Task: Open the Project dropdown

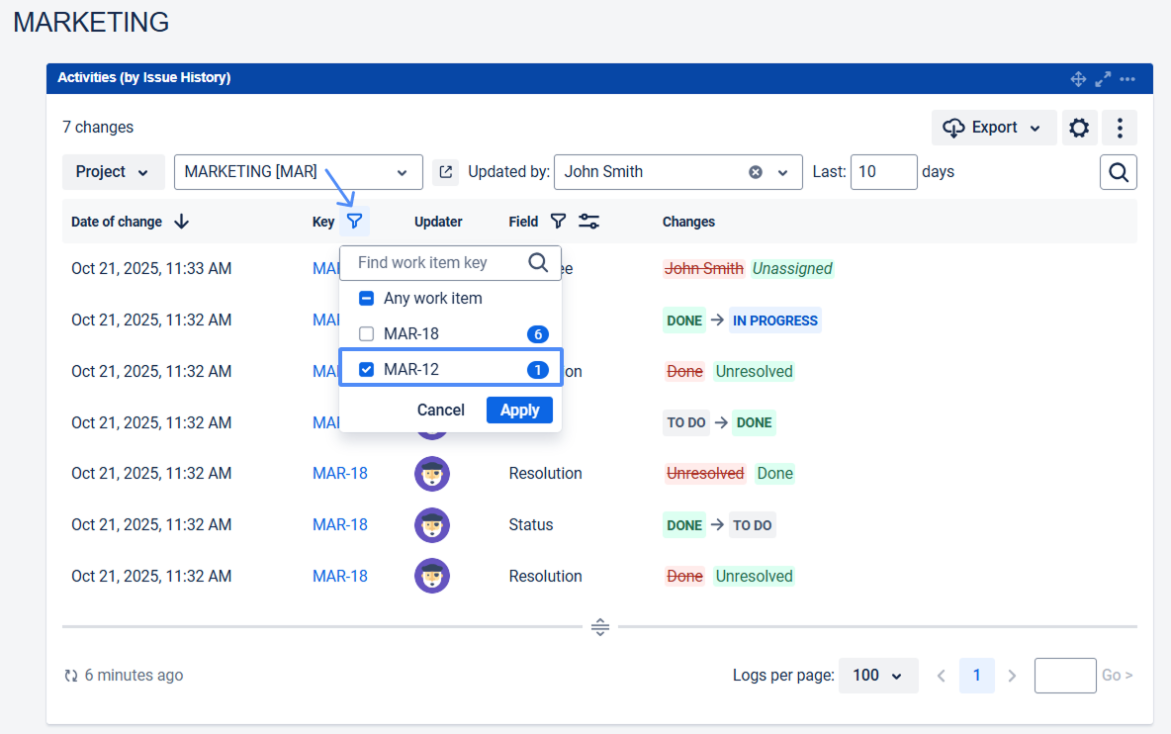Action: tap(113, 172)
